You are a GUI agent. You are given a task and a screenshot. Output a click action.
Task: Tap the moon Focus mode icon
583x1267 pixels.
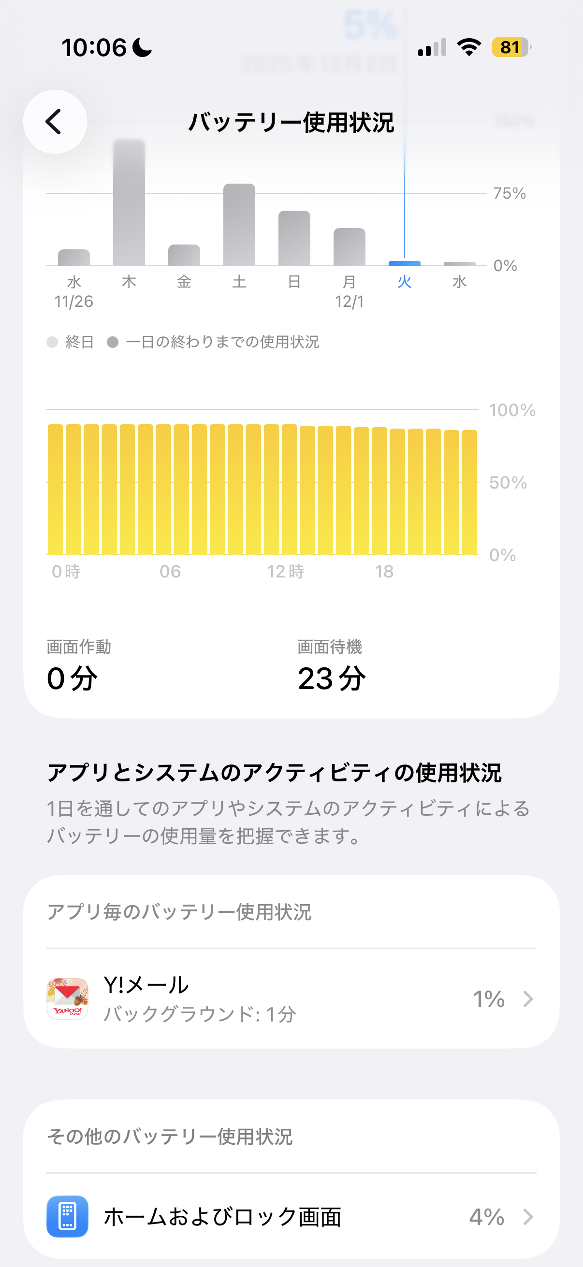142,48
